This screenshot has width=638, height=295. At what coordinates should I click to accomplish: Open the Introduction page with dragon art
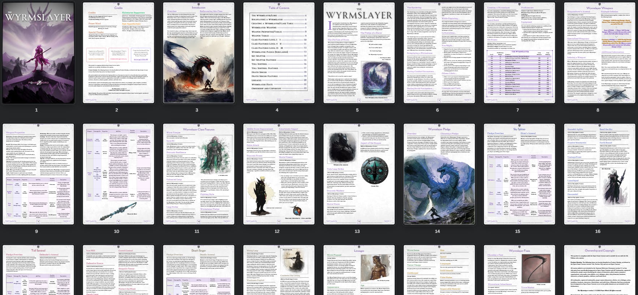point(199,53)
